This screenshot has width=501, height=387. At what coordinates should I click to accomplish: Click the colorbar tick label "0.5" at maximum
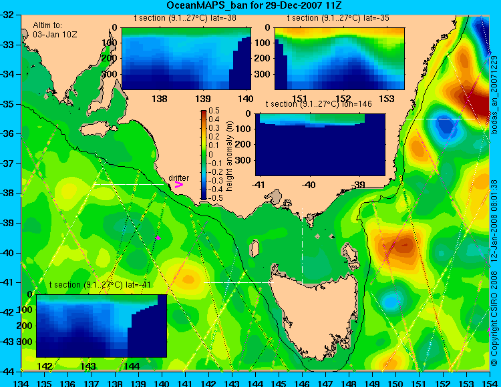point(214,111)
